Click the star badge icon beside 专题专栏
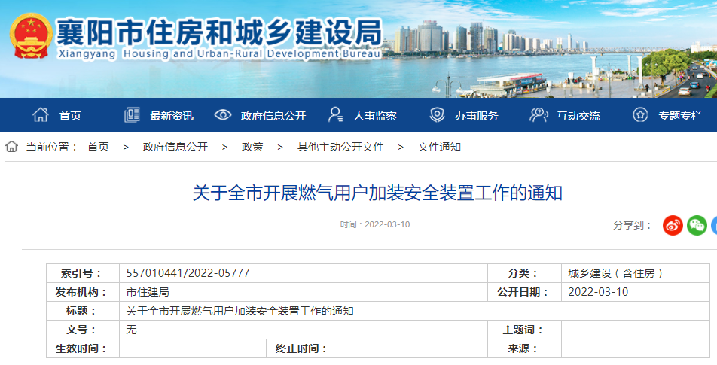The height and width of the screenshot is (365, 717). tap(640, 114)
